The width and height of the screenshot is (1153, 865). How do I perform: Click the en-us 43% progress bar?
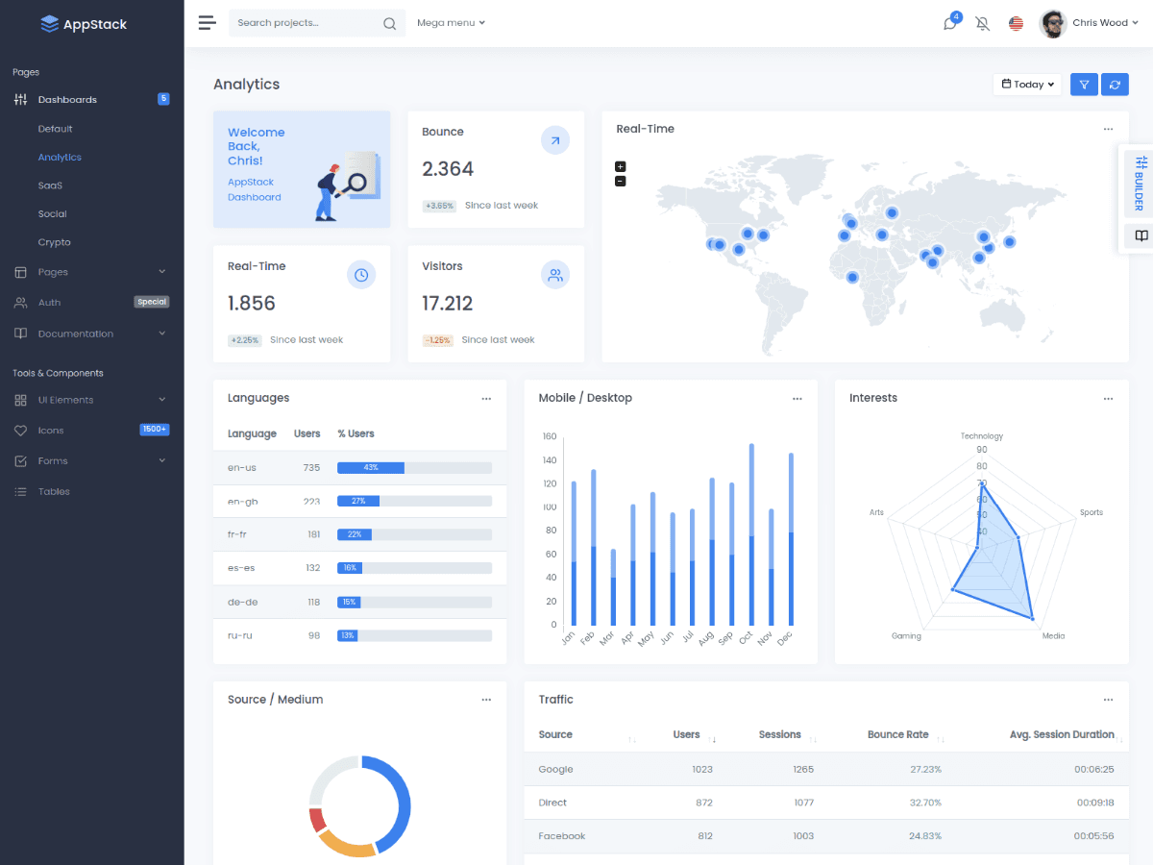pyautogui.click(x=371, y=467)
